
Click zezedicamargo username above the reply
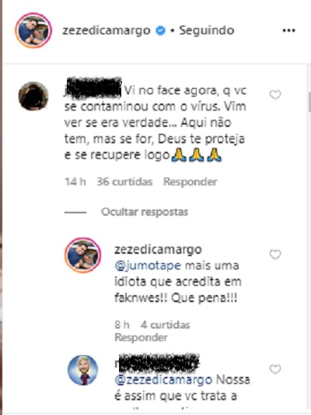coord(159,250)
